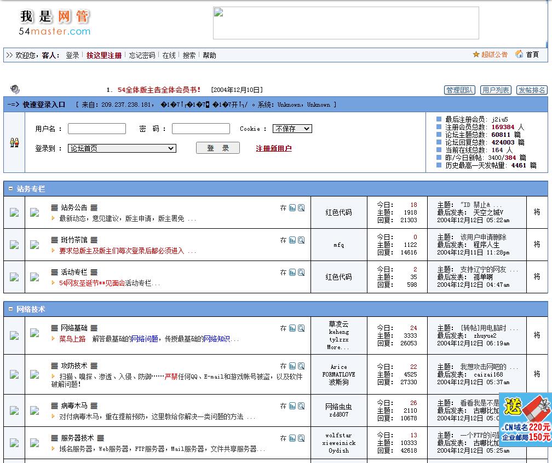Viewport: 552px width, 463px height.
Task: Click the home icon beside 首页
Action: tap(519, 55)
